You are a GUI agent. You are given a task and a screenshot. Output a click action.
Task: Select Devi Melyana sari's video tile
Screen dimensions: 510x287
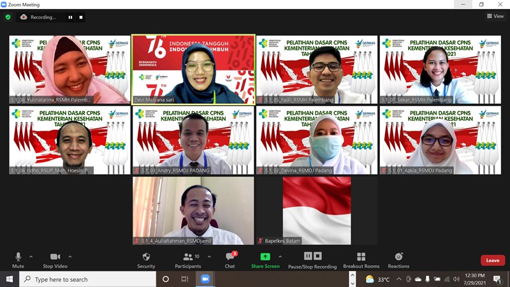[193, 69]
